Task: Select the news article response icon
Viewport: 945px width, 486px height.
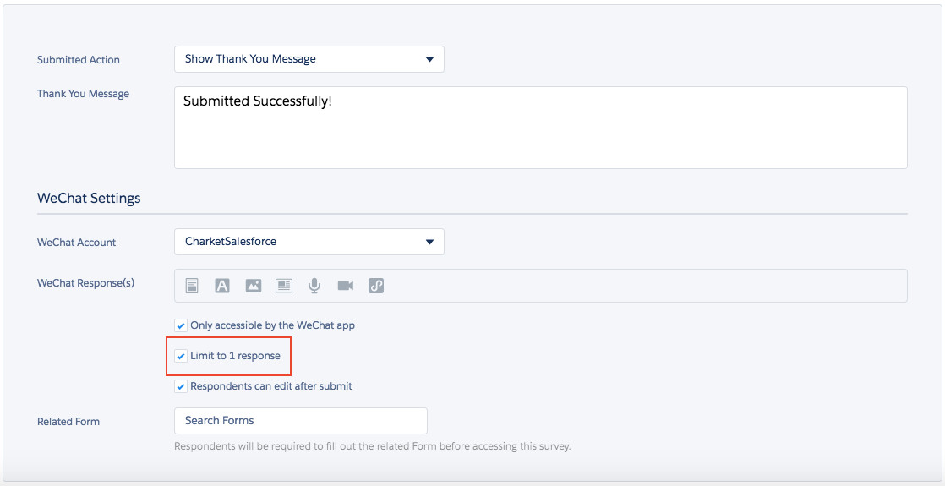Action: pyautogui.click(x=283, y=286)
